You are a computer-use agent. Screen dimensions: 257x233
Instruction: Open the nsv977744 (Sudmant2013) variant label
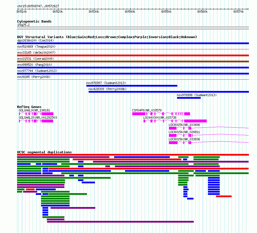click(x=37, y=71)
